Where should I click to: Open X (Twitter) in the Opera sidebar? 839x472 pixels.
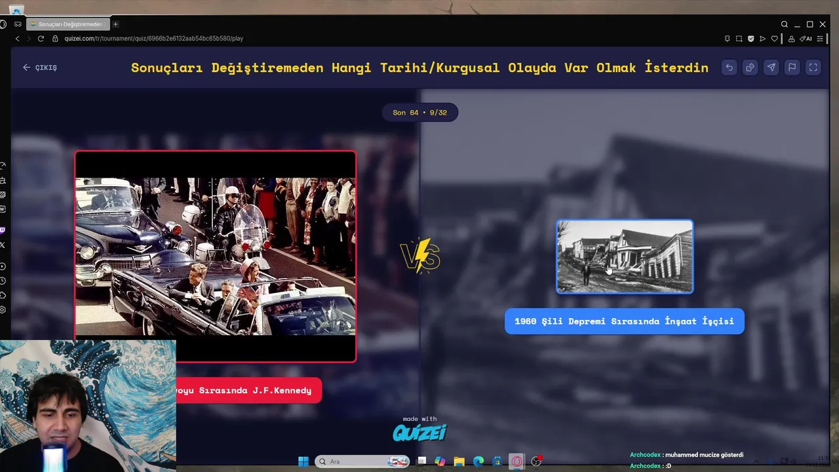(3, 245)
